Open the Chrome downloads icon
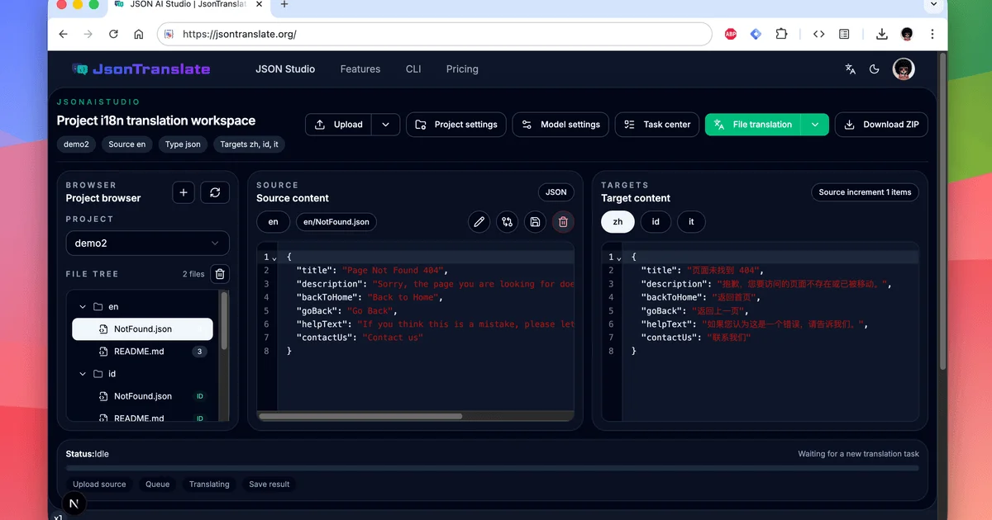This screenshot has width=992, height=520. (x=882, y=34)
